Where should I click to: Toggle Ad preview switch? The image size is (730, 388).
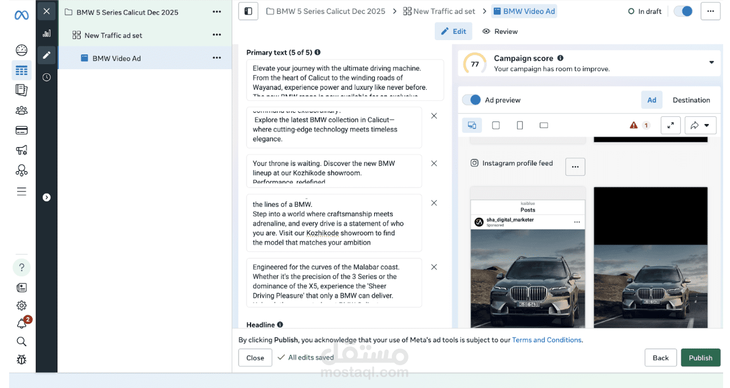pyautogui.click(x=471, y=100)
